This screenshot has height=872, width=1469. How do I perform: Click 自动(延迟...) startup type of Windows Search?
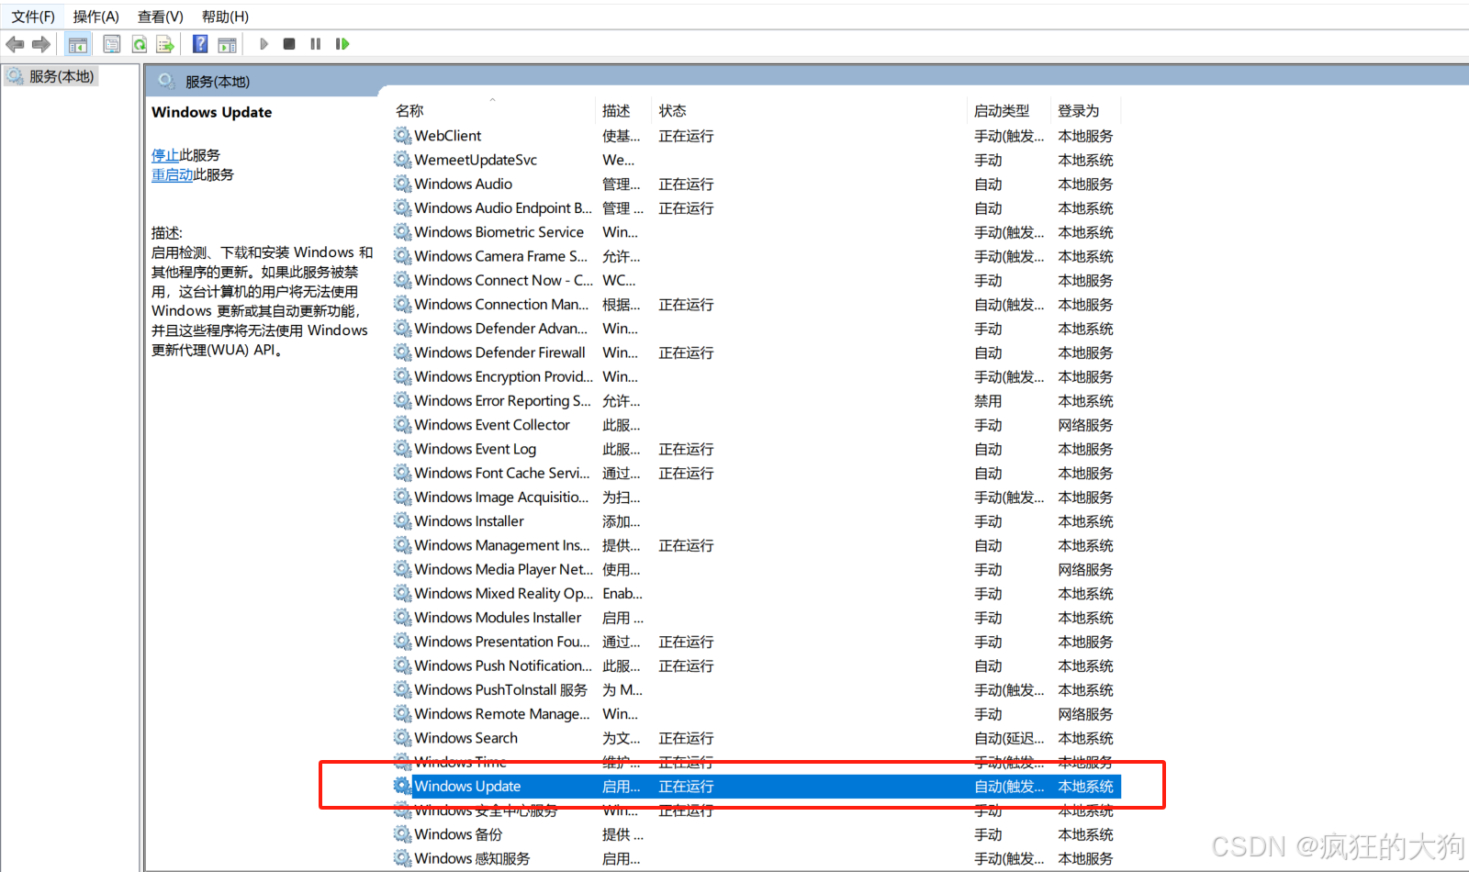1009,738
